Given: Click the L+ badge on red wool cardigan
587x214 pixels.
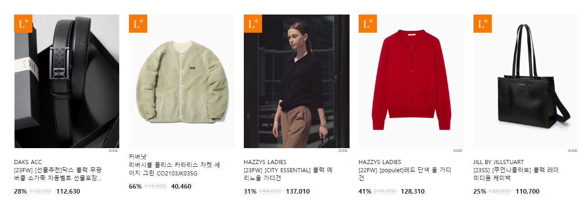Looking at the screenshot, I should [x=368, y=24].
